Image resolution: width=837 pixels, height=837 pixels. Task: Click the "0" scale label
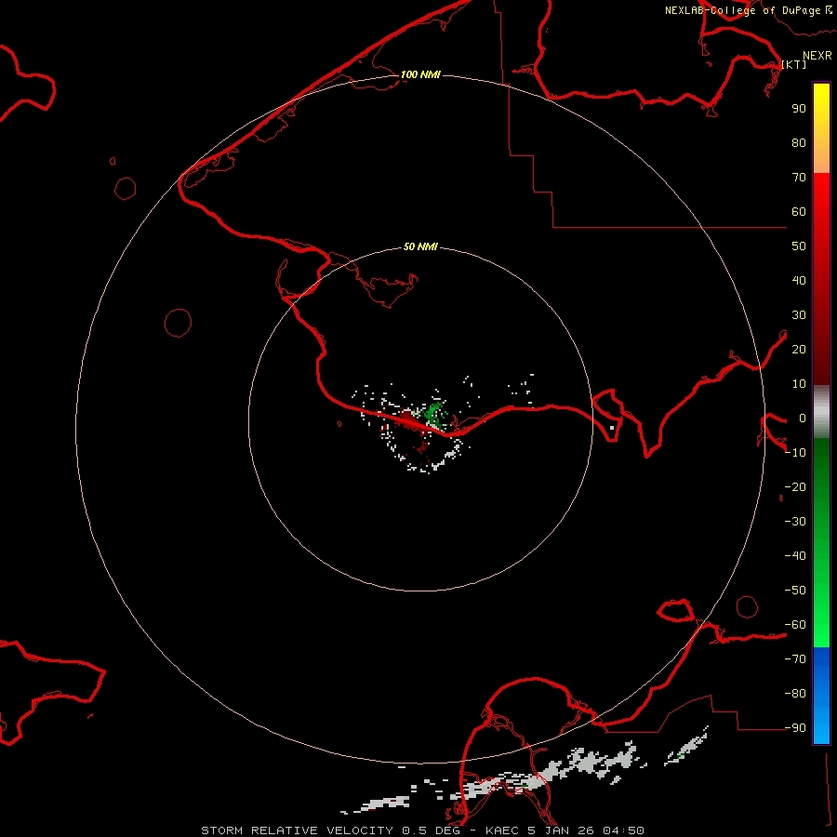tap(803, 418)
